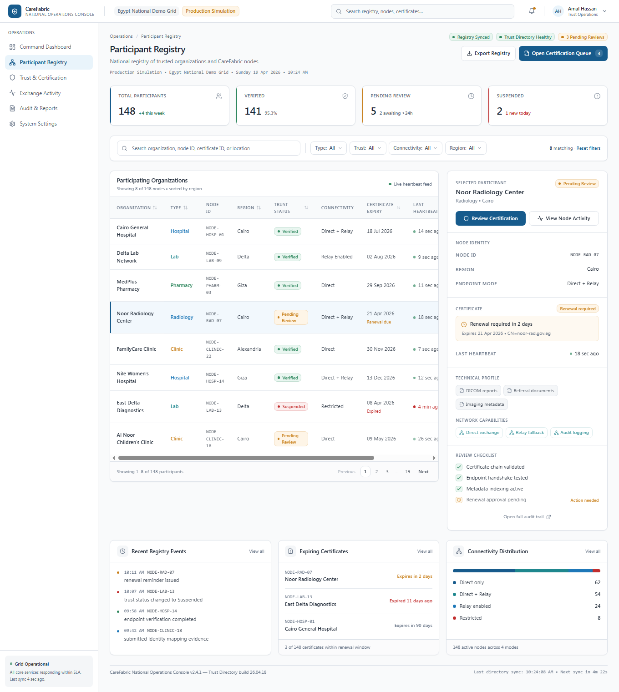View all Recent Registry Events

(x=257, y=551)
